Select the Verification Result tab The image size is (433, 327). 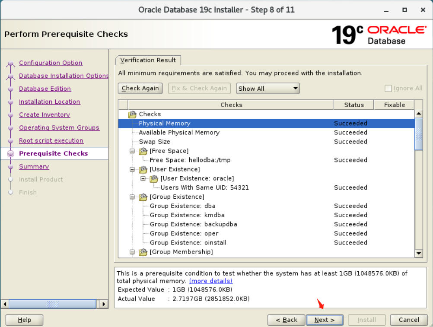pyautogui.click(x=148, y=60)
